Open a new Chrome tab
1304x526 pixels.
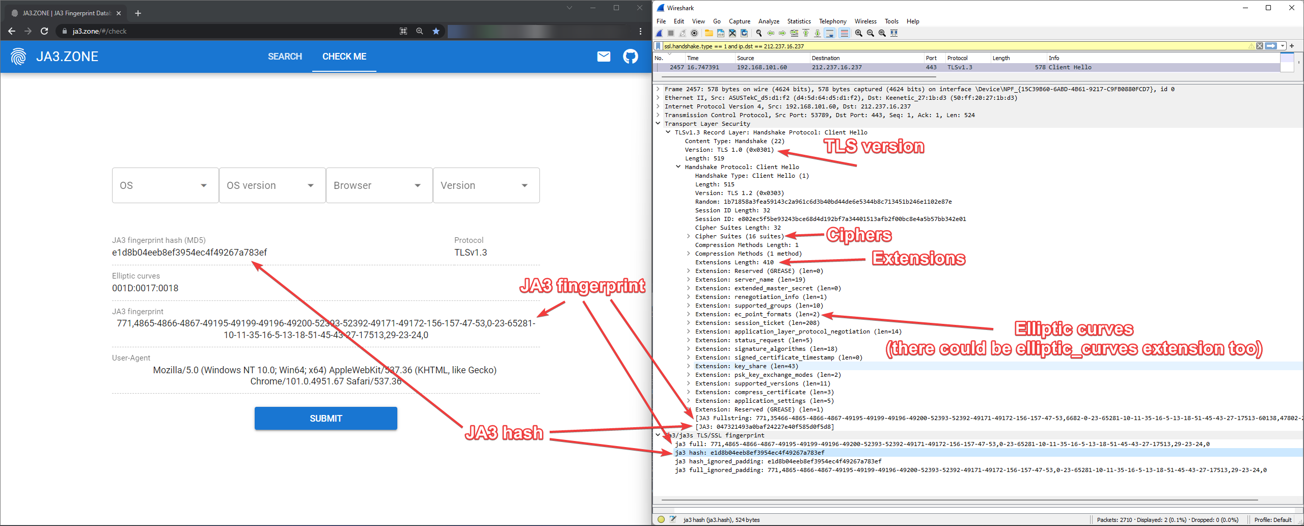[138, 13]
